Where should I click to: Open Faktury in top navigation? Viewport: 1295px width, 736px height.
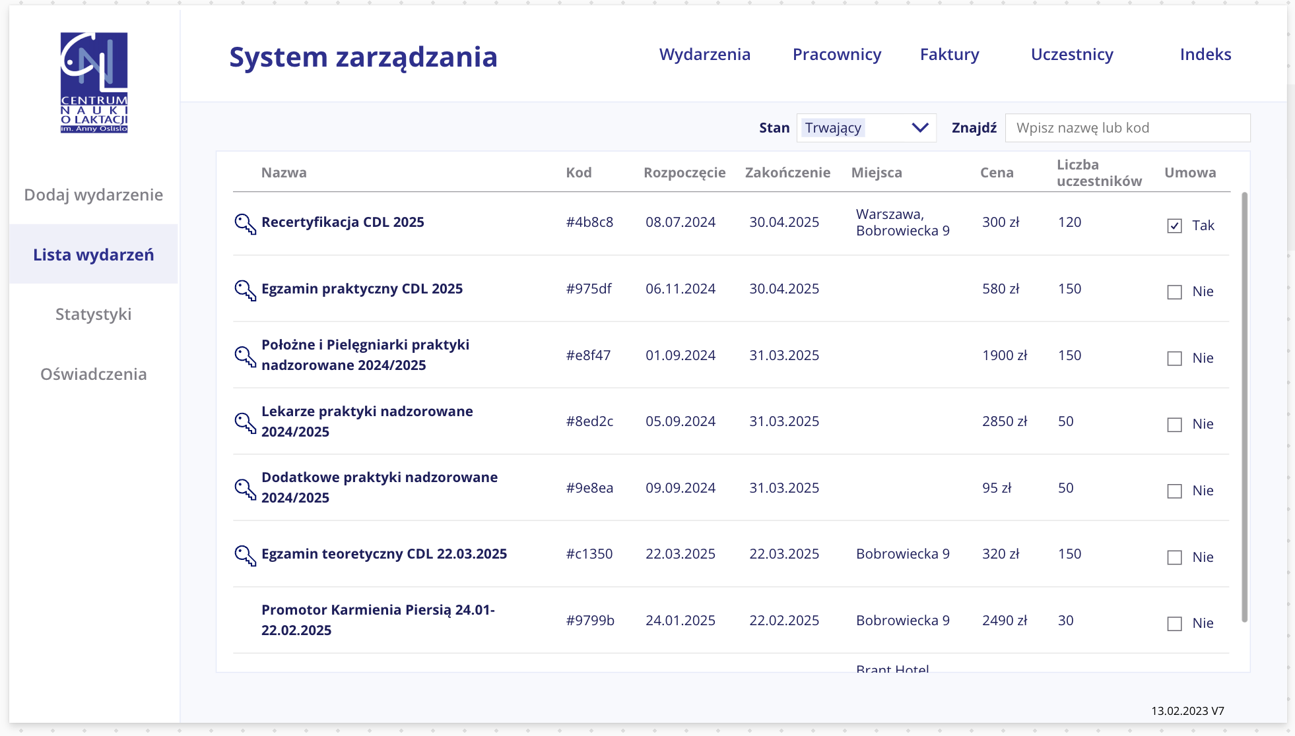tap(950, 54)
